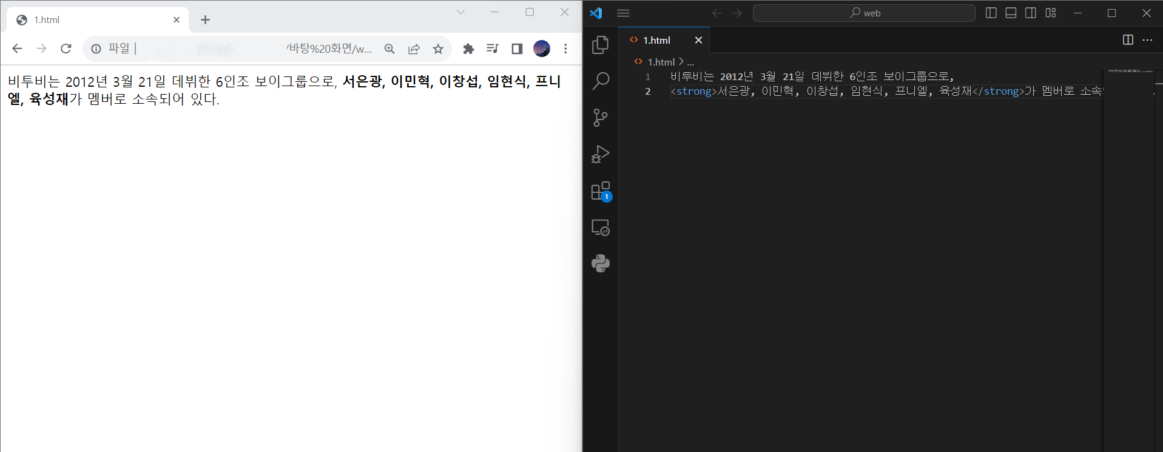Open Chrome three-dot menu
The height and width of the screenshot is (452, 1163).
(565, 49)
